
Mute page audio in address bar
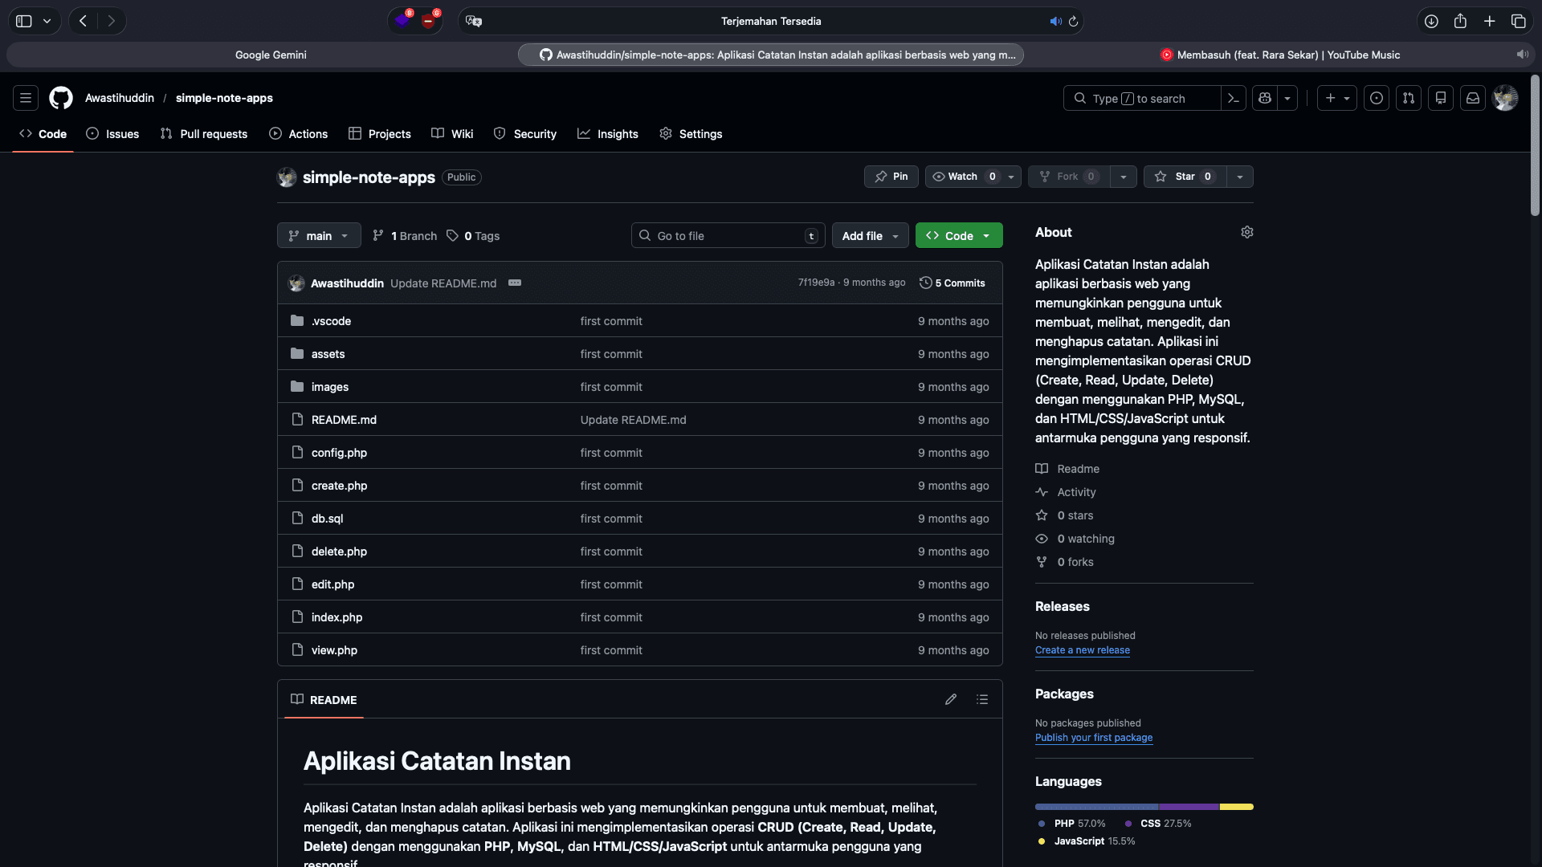click(x=1055, y=21)
